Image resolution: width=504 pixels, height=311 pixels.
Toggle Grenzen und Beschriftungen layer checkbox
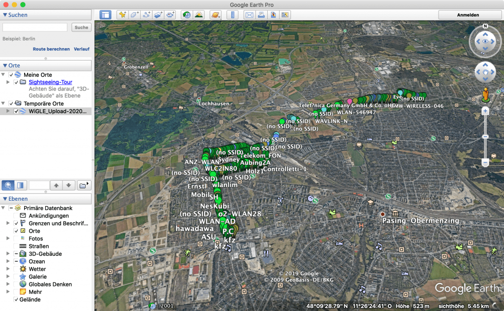coord(16,223)
